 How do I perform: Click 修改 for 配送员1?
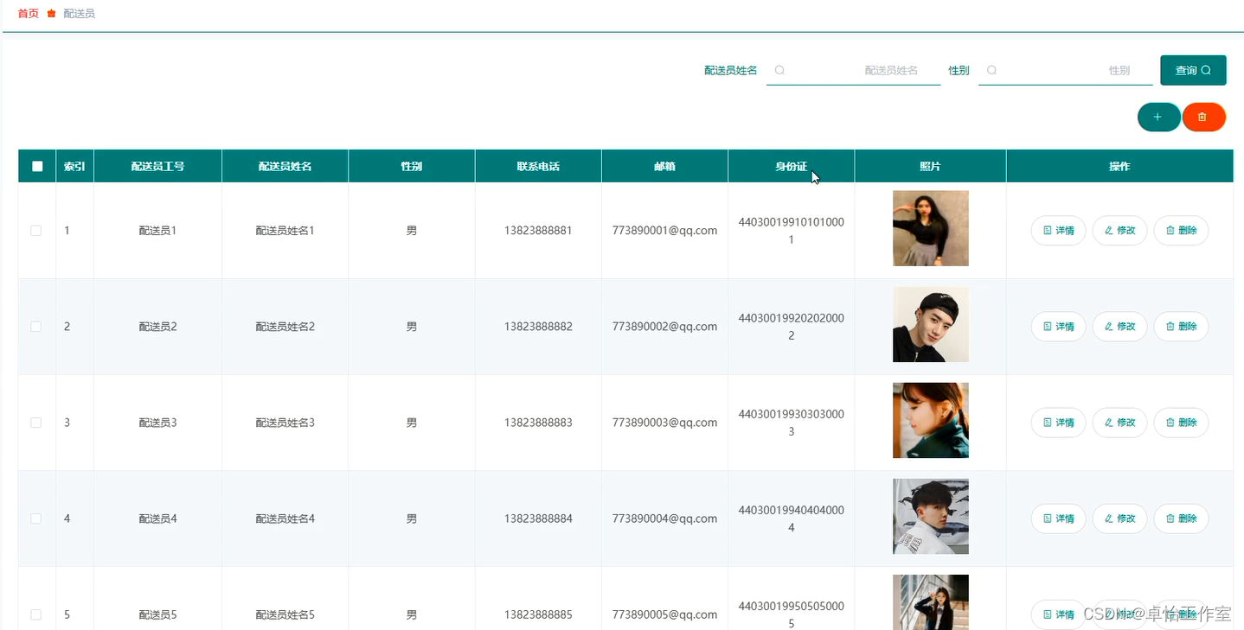coord(1119,231)
